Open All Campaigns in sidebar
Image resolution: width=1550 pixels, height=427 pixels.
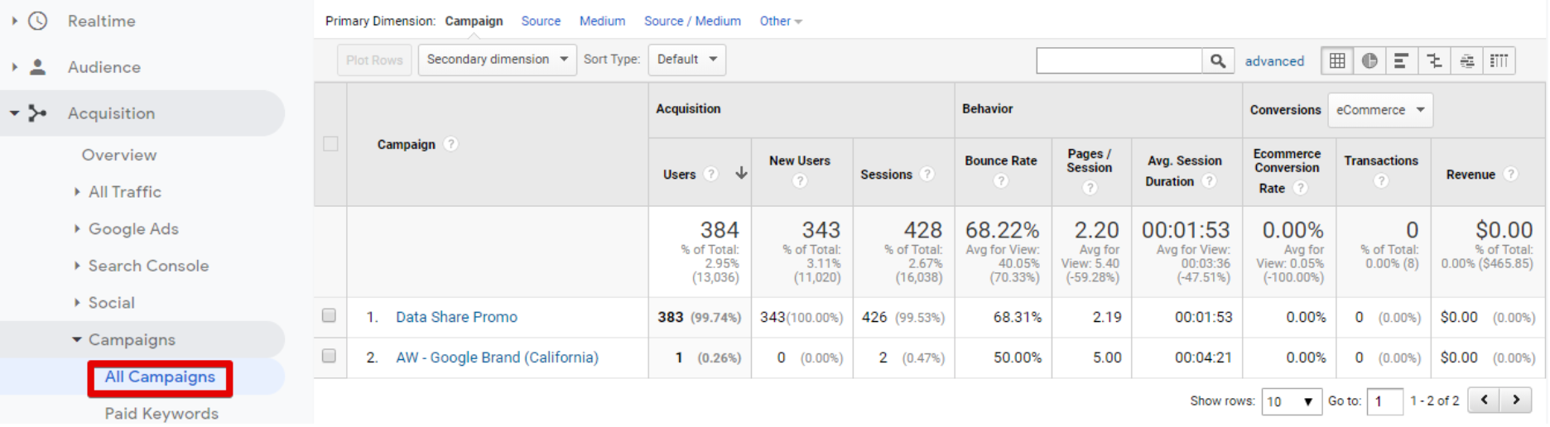160,377
